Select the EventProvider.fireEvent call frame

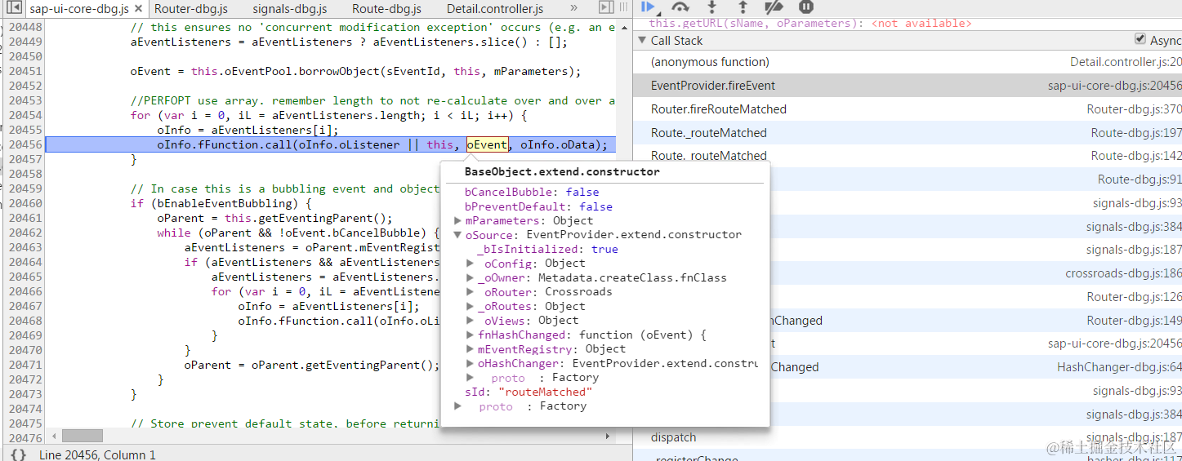(x=907, y=86)
